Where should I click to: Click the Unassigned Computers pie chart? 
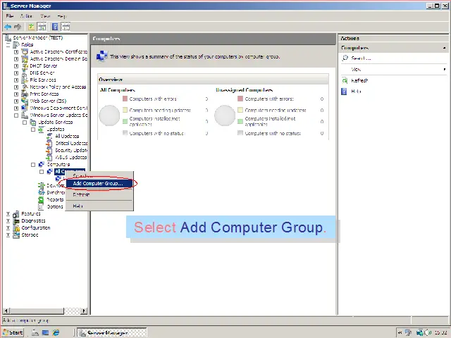click(225, 115)
